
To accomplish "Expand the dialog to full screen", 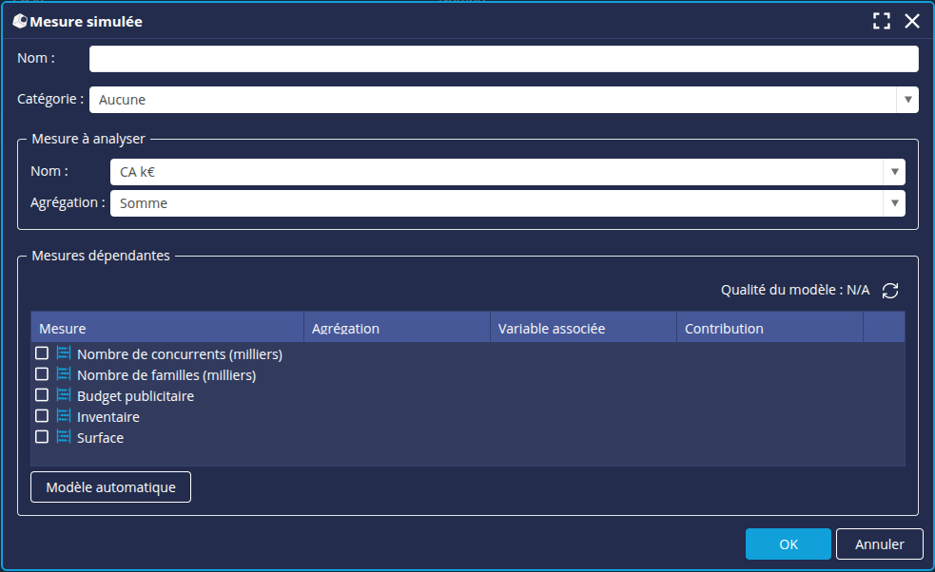I will pos(881,20).
